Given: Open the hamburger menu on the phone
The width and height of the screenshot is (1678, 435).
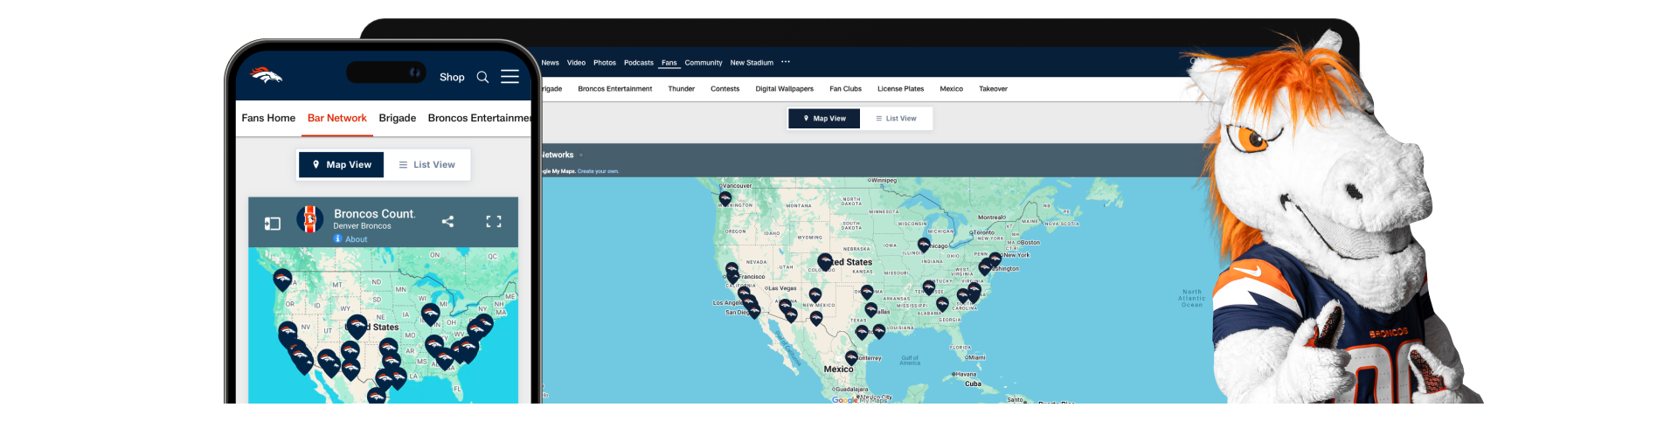Looking at the screenshot, I should click(x=510, y=77).
